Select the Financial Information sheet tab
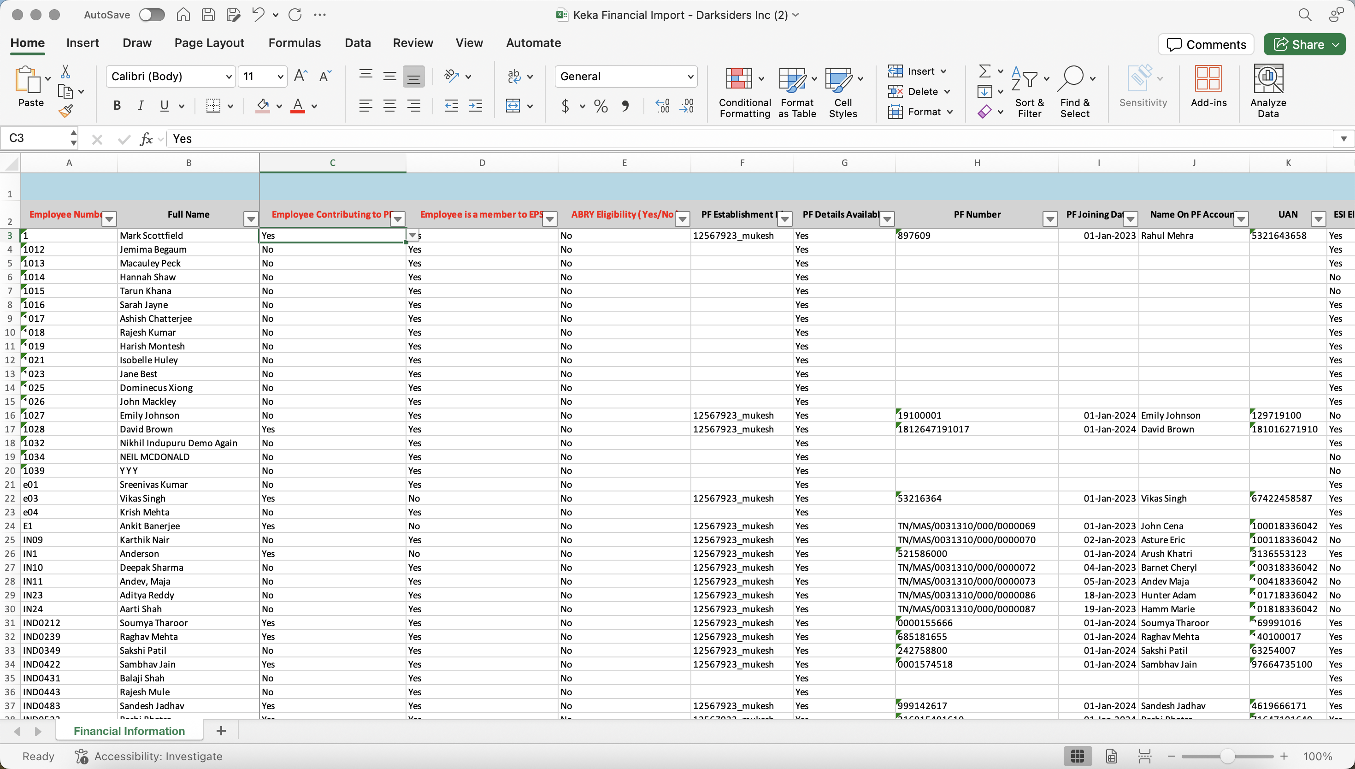 130,731
